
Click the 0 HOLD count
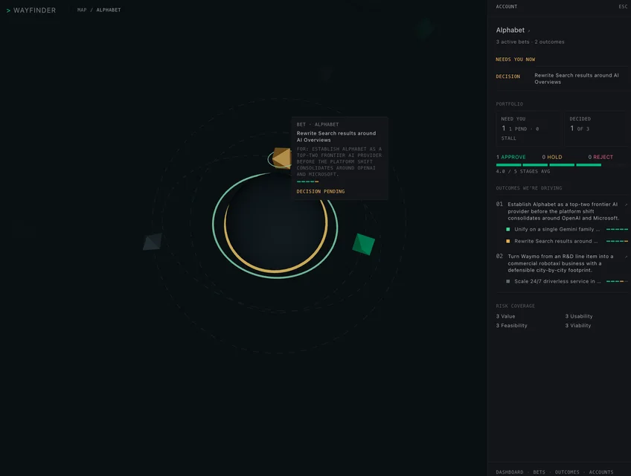pyautogui.click(x=551, y=157)
